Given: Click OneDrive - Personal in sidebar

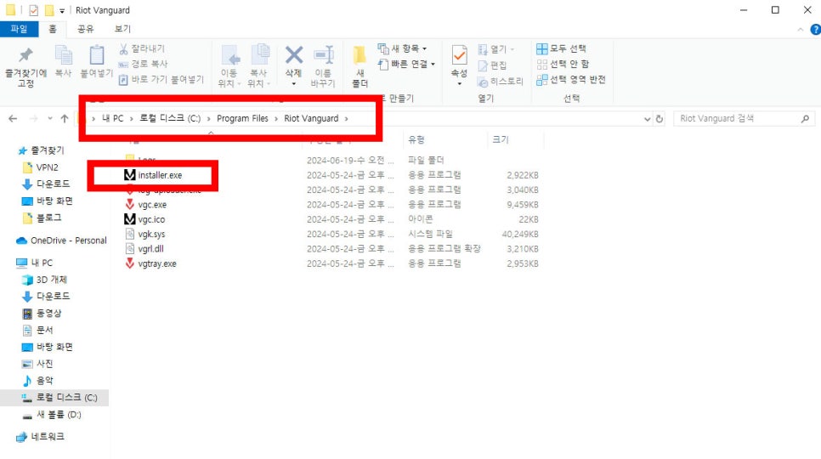Looking at the screenshot, I should pyautogui.click(x=61, y=241).
